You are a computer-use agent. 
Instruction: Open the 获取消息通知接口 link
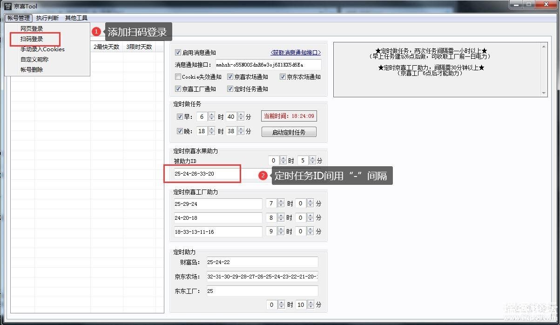(x=296, y=53)
